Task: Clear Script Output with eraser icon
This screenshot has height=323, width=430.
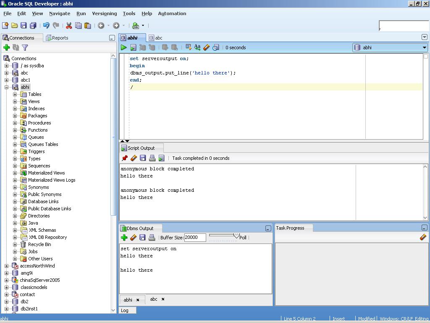Action: pyautogui.click(x=134, y=158)
